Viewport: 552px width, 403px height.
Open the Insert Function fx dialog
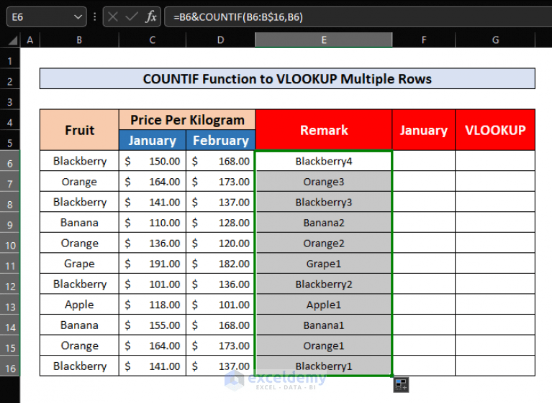tap(150, 17)
